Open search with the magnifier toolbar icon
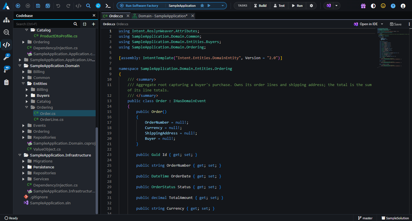 pyautogui.click(x=88, y=6)
